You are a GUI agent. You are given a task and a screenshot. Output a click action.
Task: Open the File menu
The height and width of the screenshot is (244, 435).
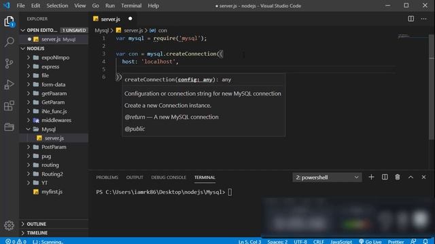click(x=20, y=5)
